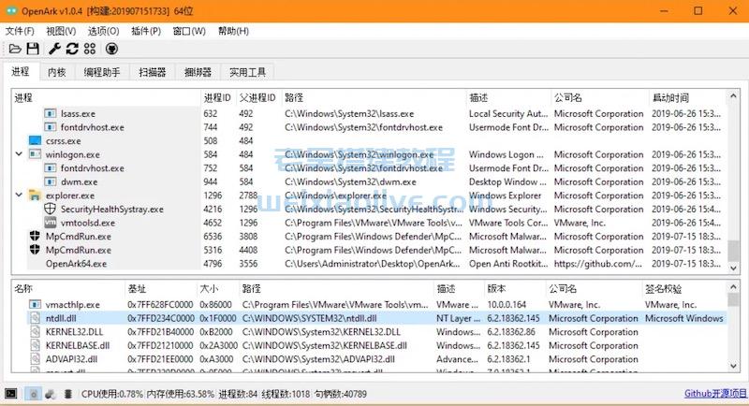Image resolution: width=749 pixels, height=406 pixels.
Task: Click the explorer.exe folder icon
Action: point(35,196)
